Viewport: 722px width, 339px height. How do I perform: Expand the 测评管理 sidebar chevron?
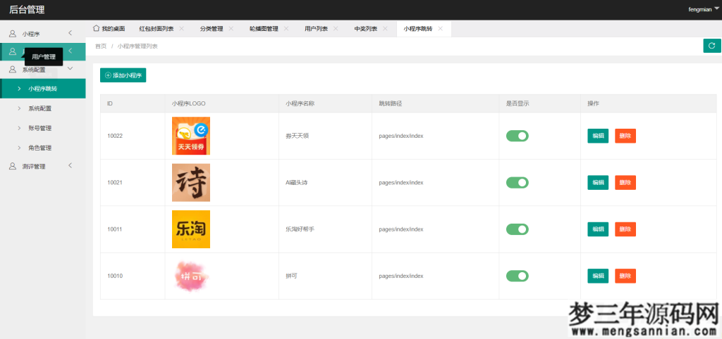tap(70, 165)
